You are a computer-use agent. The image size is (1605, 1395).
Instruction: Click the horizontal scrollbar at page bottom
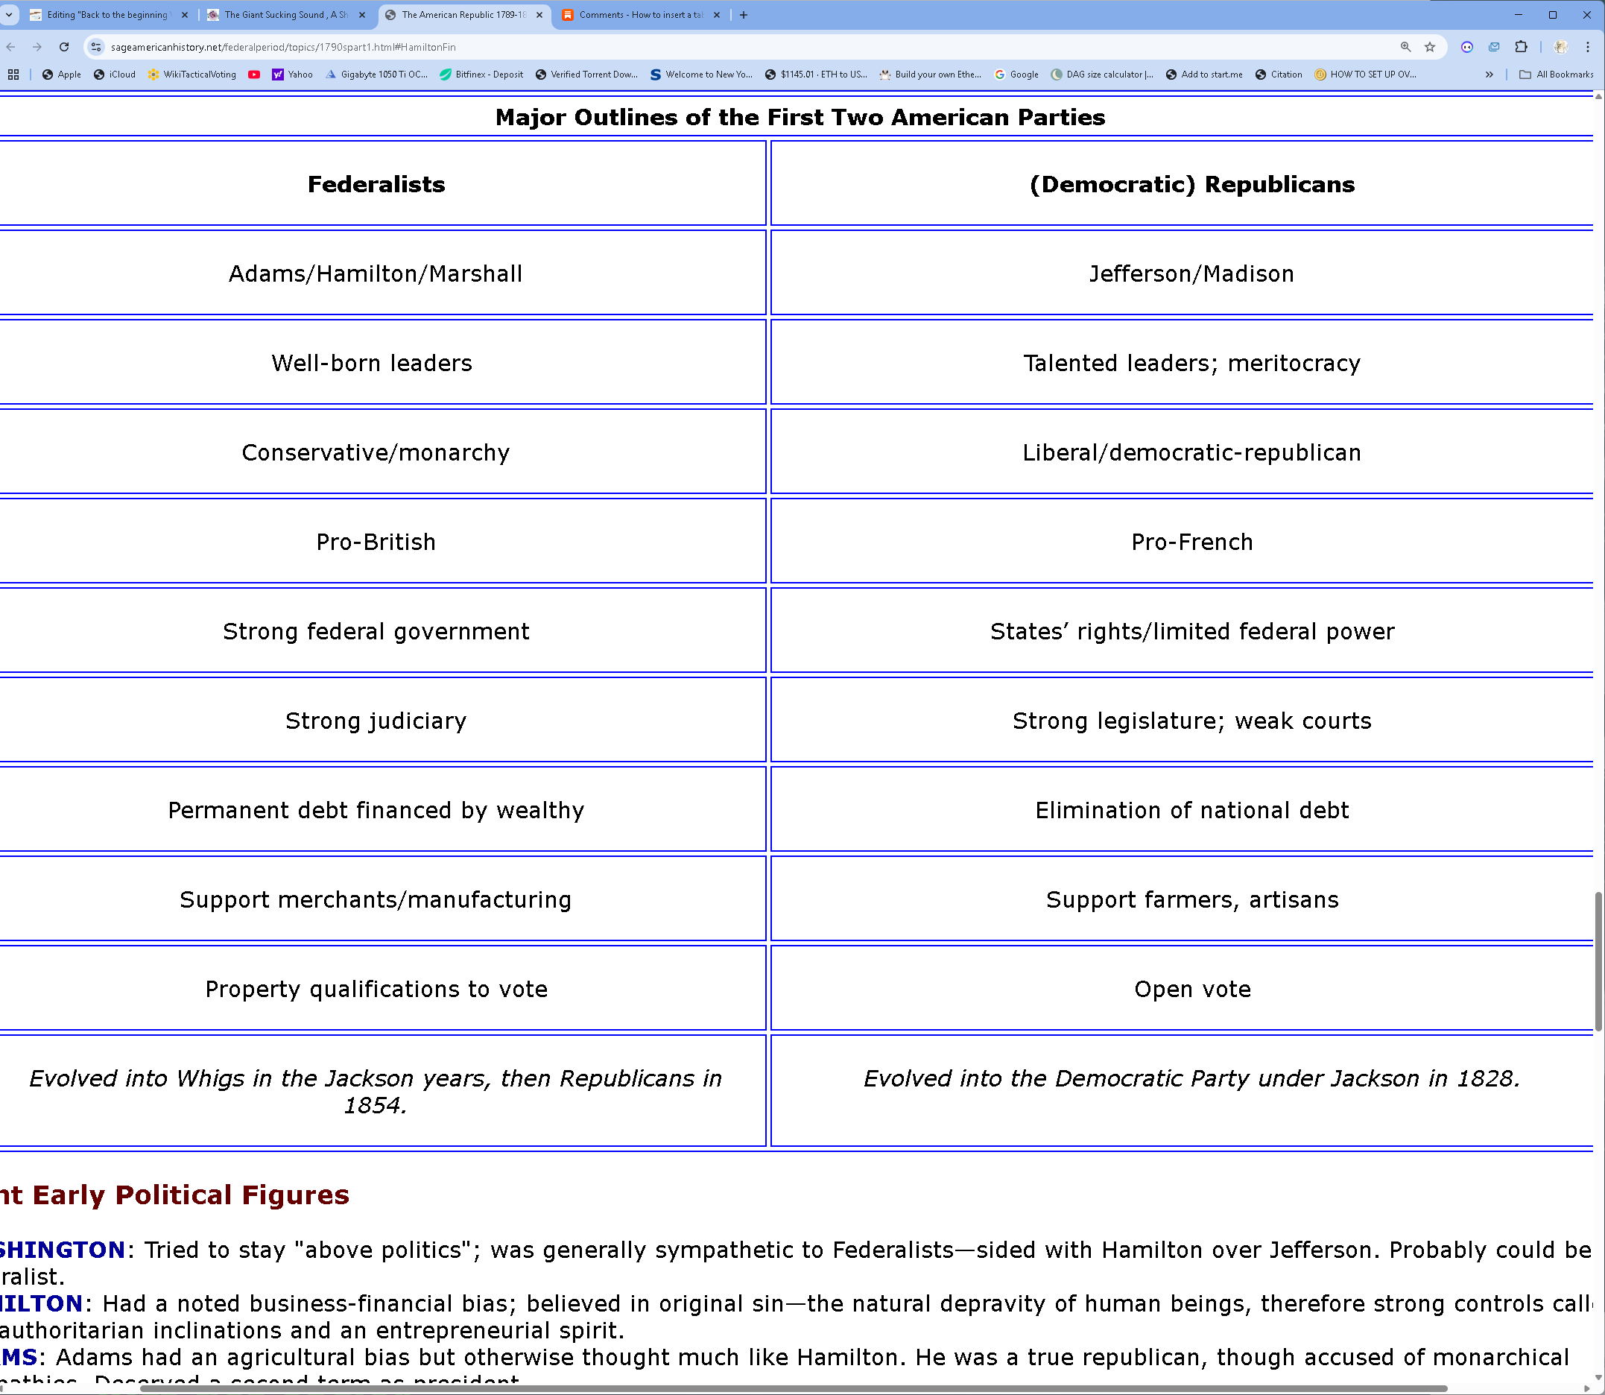tap(794, 1389)
